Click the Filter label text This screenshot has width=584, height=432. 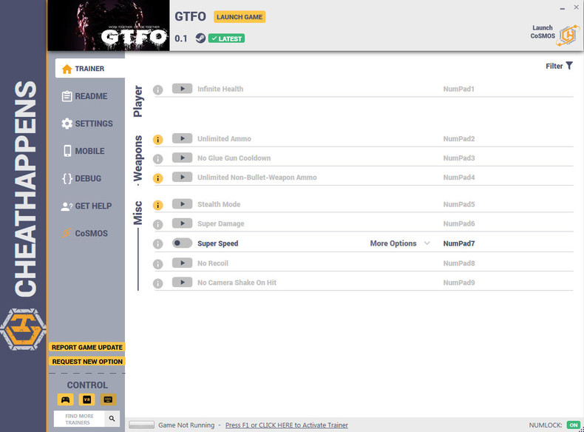click(x=554, y=66)
